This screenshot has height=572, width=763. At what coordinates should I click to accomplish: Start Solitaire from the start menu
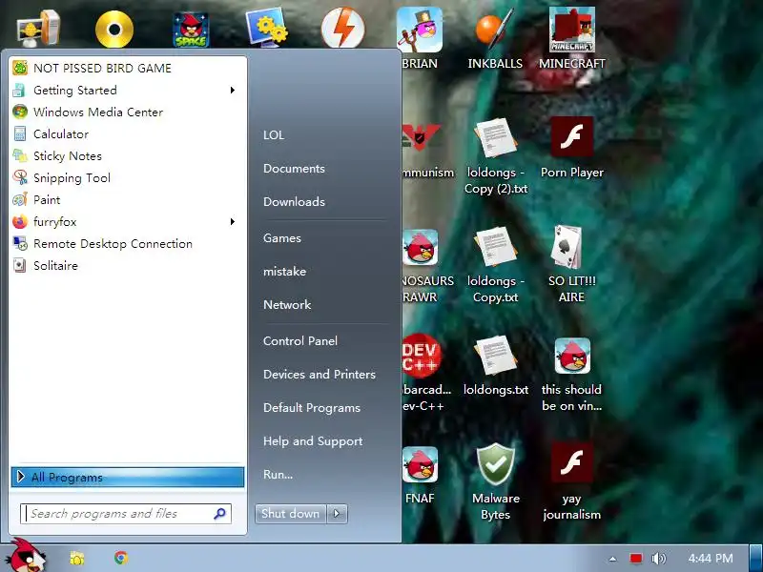128,266
